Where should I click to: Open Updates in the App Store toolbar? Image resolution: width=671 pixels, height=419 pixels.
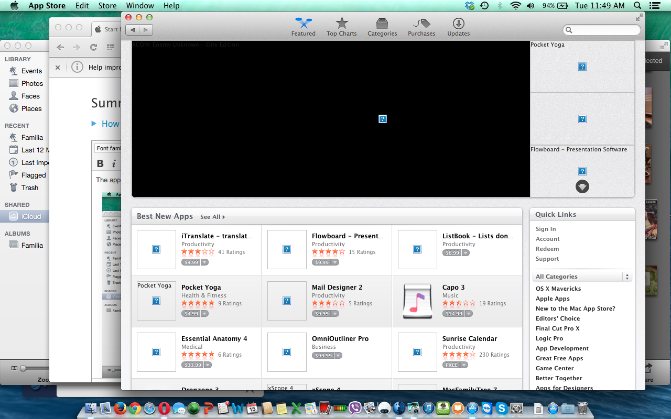pos(458,27)
